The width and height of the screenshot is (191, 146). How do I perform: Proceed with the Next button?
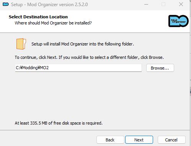pos(139,140)
